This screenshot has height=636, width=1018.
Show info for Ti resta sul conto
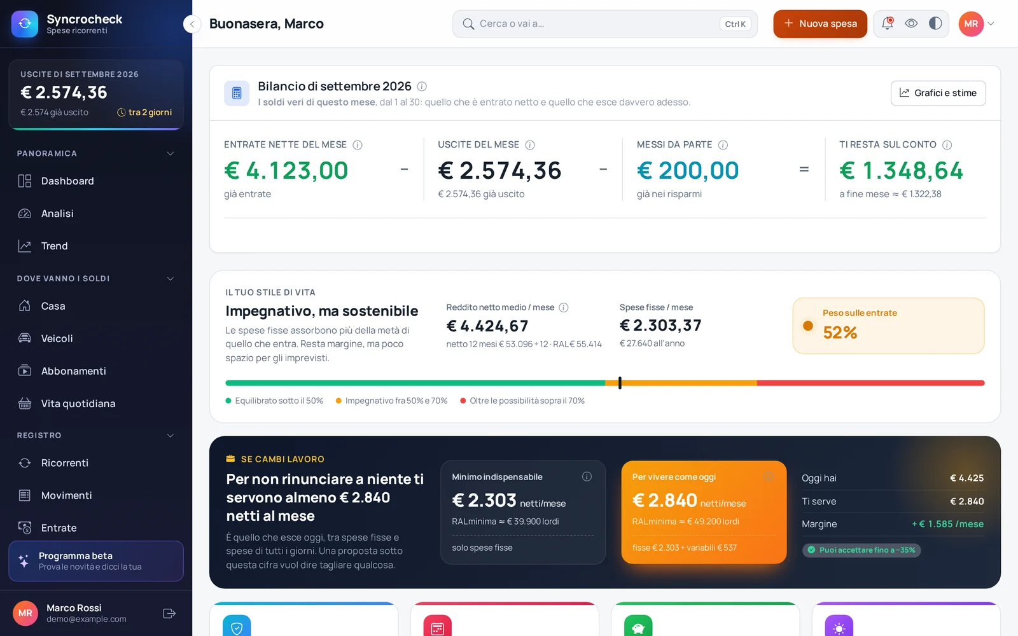click(947, 145)
